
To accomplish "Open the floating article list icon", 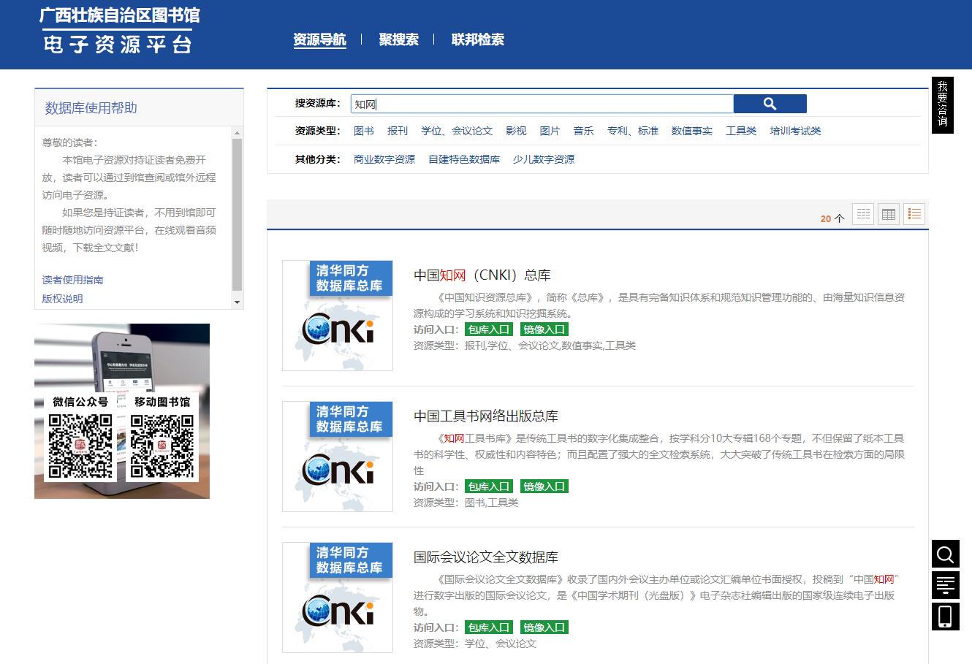I will (945, 585).
